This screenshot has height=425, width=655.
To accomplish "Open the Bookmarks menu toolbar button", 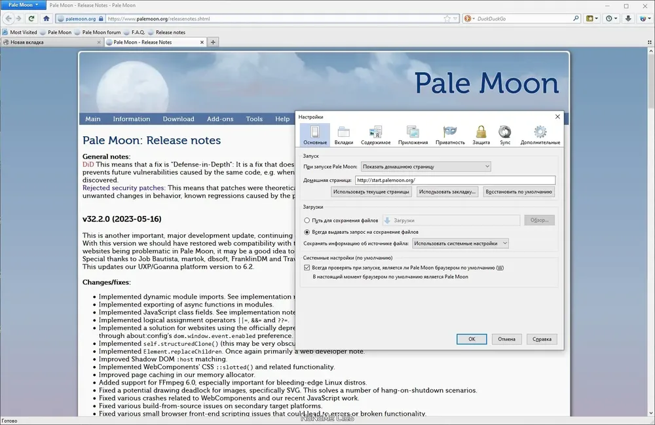I will click(x=592, y=18).
